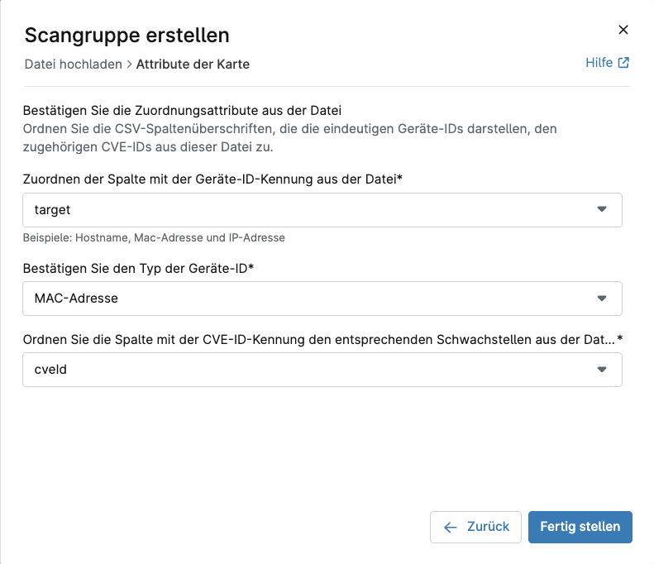The image size is (654, 564).
Task: Click the truncated label about CVE-ID-Kennung Schwachstellen
Action: pyautogui.click(x=322, y=340)
